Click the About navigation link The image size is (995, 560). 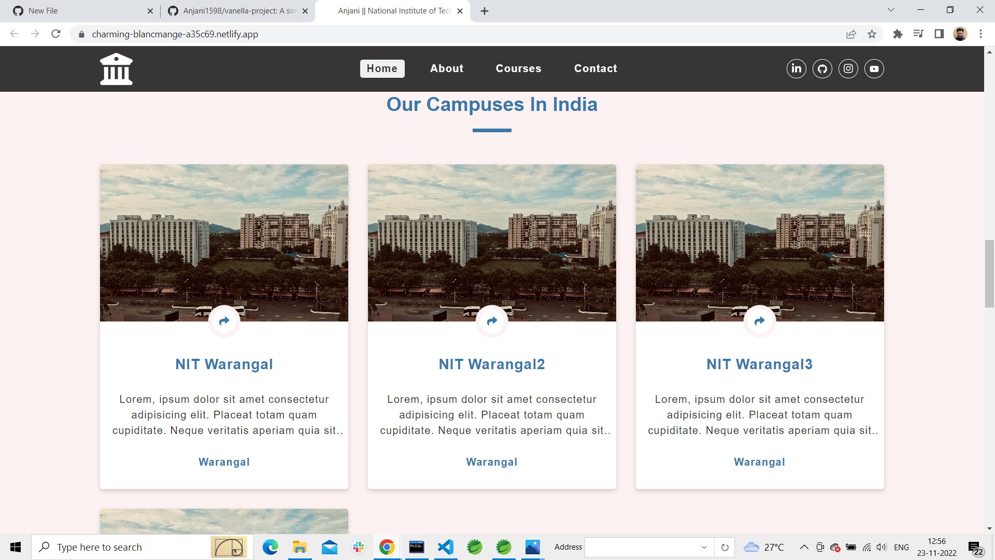click(446, 68)
